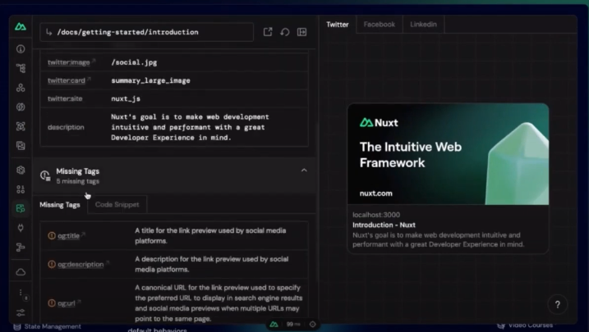Select the Components icon in sidebar
This screenshot has width=589, height=332.
21,88
